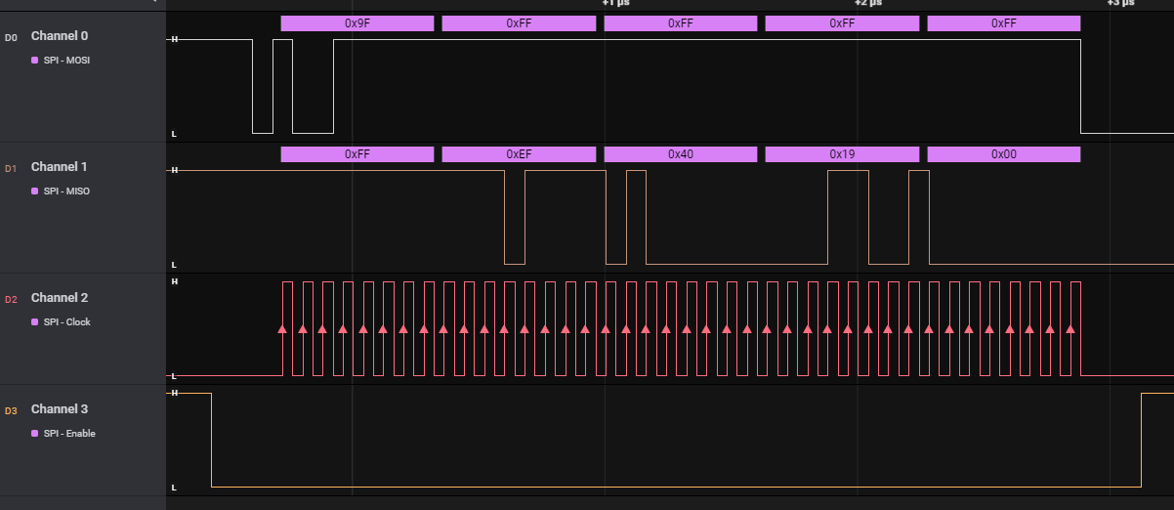Click the SPI - Enable analyzer label

(x=69, y=434)
